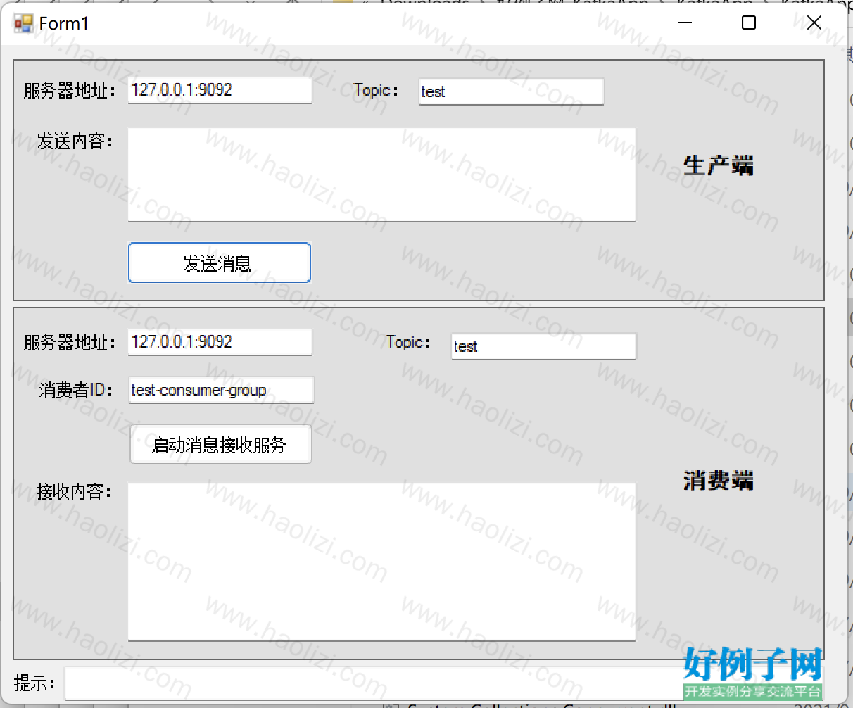
Task: Click the 生产端 label
Action: (718, 165)
